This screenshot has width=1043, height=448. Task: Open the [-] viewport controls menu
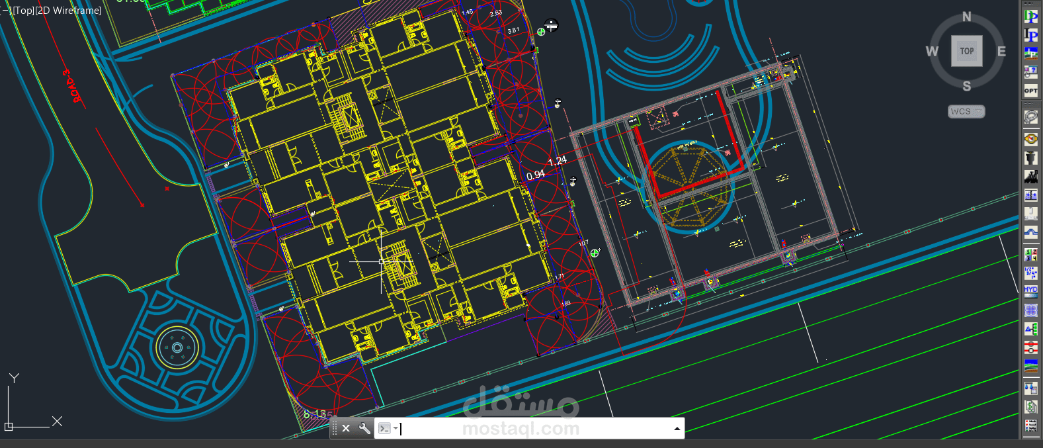pos(6,11)
